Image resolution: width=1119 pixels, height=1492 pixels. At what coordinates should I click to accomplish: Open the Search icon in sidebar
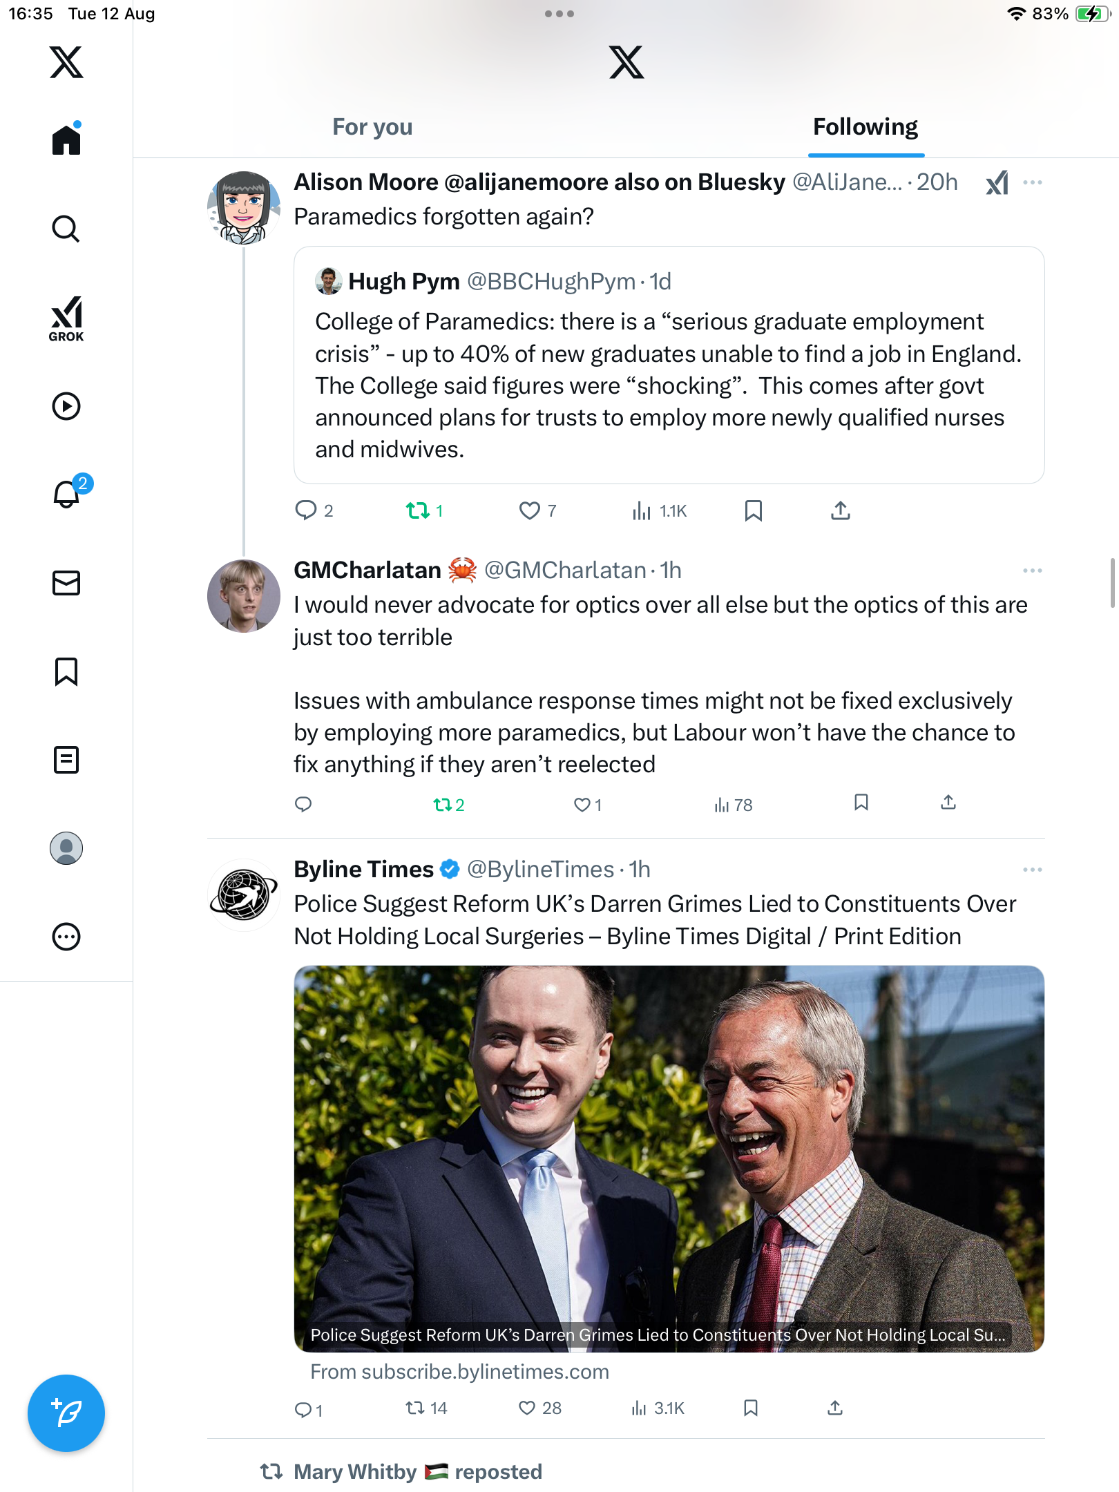(x=66, y=229)
